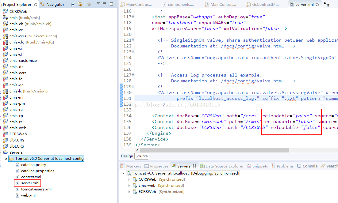
Task: Click the CCRSWeb module icon in Servers view
Action: tap(135, 179)
